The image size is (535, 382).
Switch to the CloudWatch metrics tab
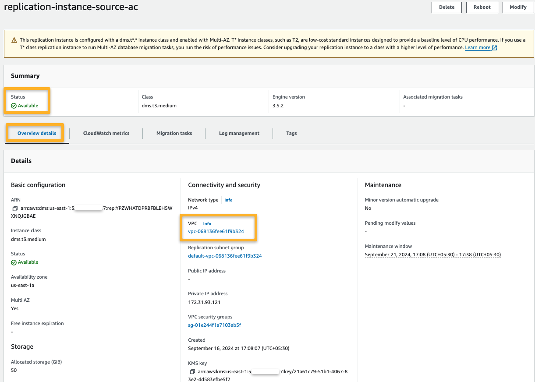click(x=106, y=133)
